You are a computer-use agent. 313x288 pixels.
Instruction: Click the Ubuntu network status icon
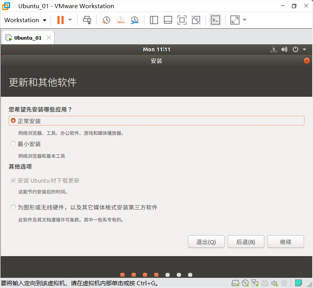[x=274, y=49]
